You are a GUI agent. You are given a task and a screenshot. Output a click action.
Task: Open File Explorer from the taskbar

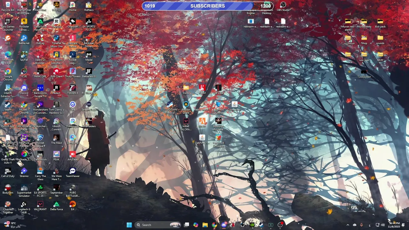tap(205, 225)
